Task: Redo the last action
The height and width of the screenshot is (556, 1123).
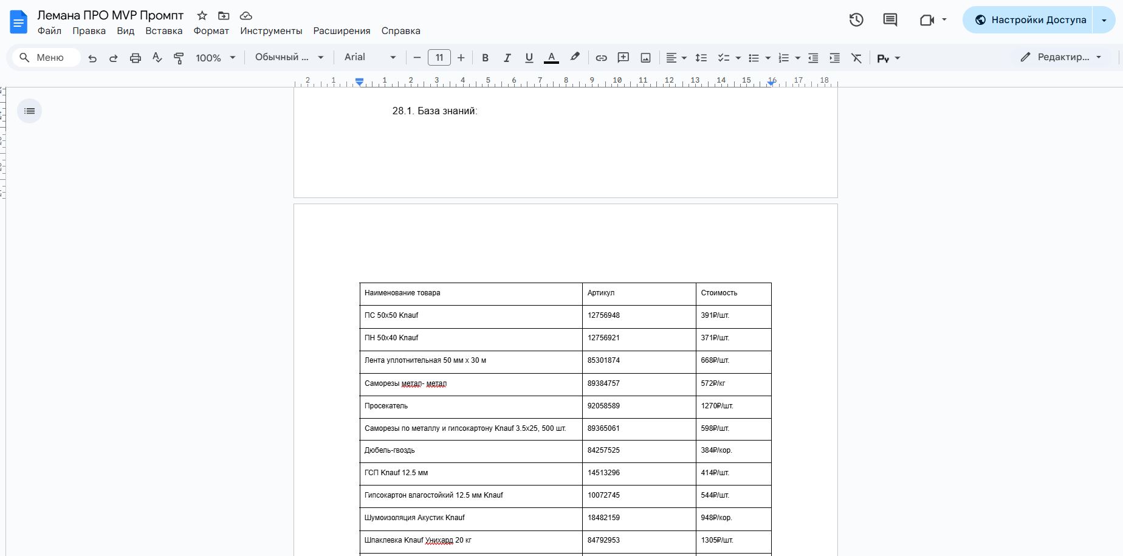Action: [x=113, y=58]
